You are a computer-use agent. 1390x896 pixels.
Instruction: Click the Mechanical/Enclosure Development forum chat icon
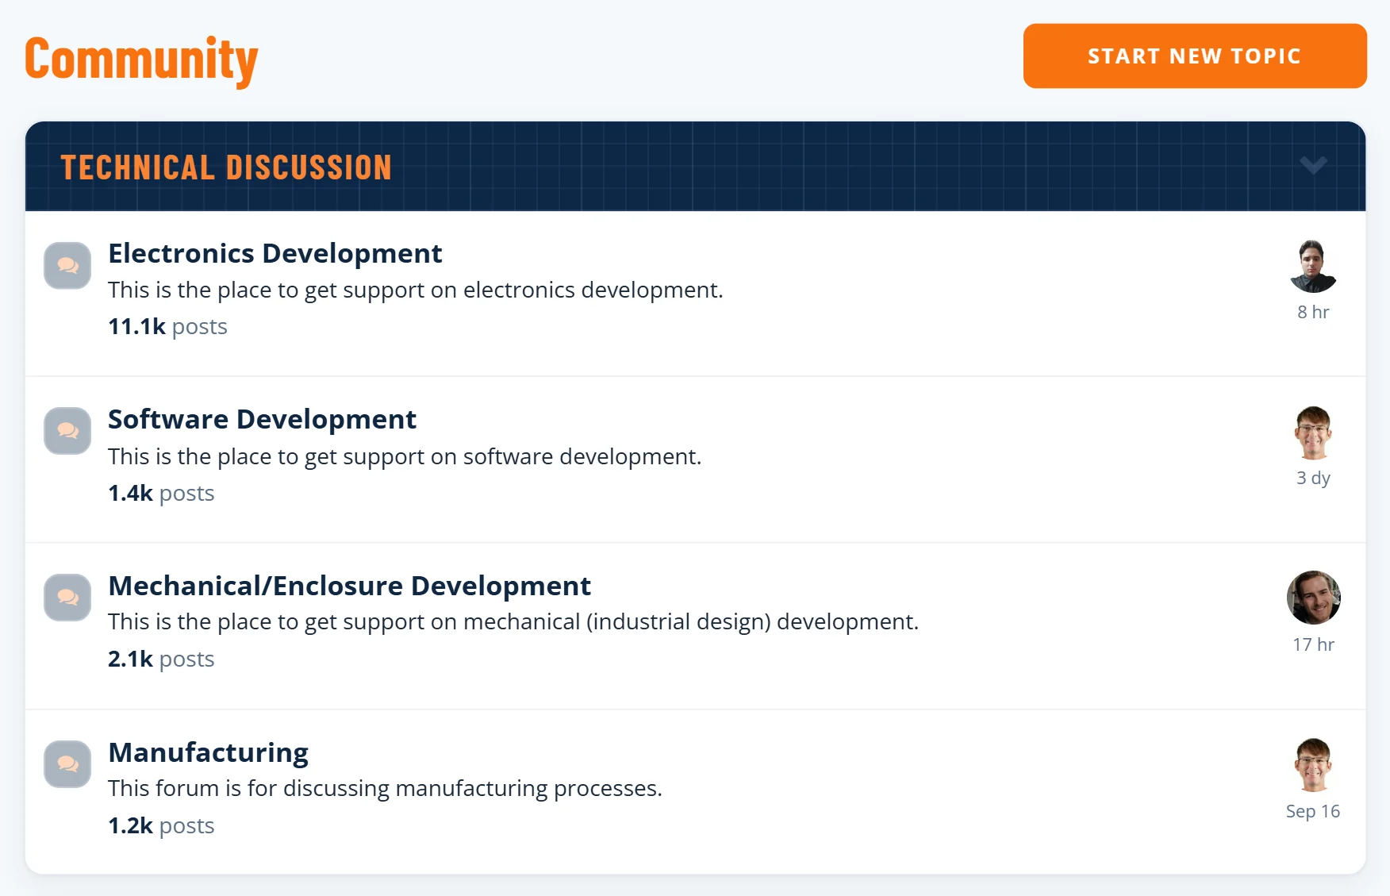pos(67,598)
